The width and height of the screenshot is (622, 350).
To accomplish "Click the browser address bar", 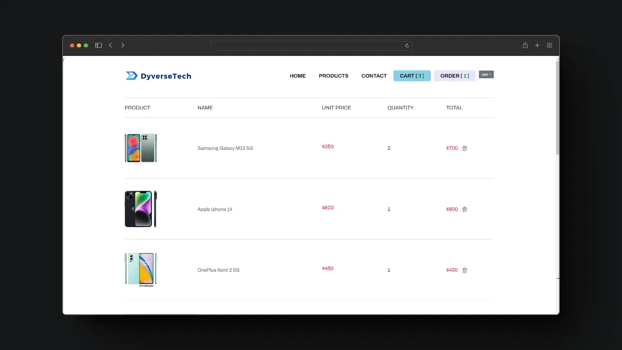I will (x=311, y=46).
